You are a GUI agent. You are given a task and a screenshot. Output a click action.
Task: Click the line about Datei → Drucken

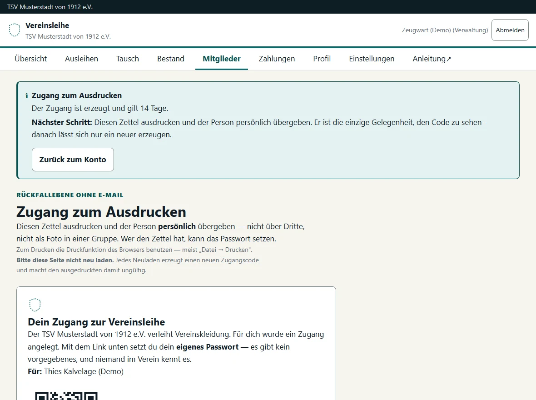[134, 250]
